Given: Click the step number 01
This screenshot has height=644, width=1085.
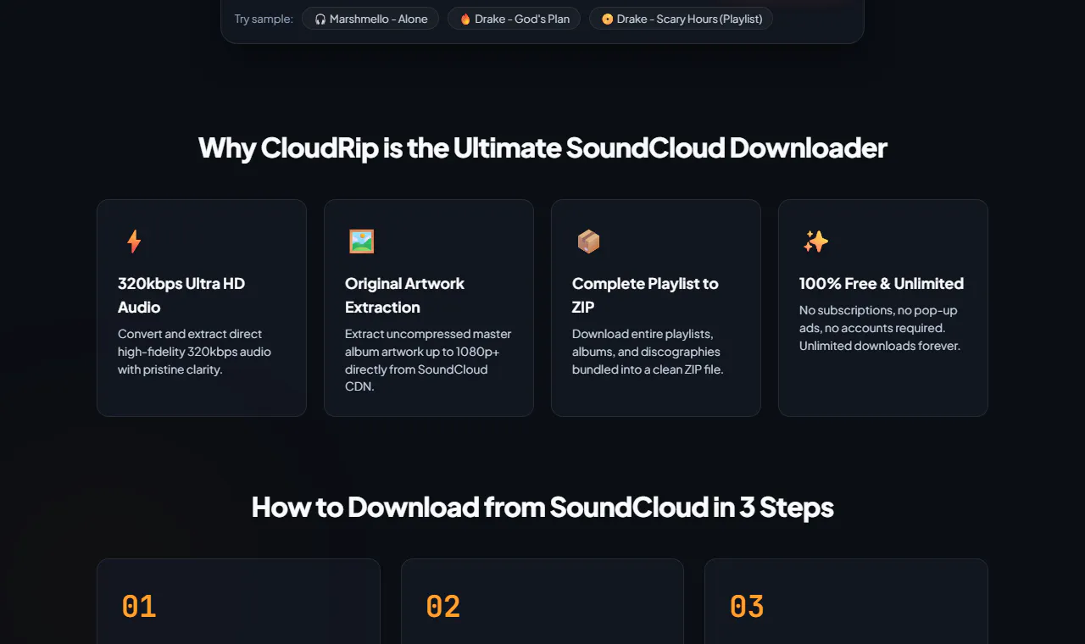Looking at the screenshot, I should tap(139, 607).
